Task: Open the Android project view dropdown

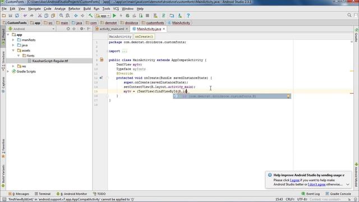Action: coord(31,29)
